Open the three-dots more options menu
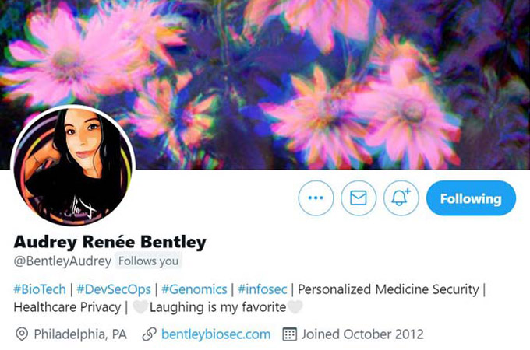 (316, 198)
